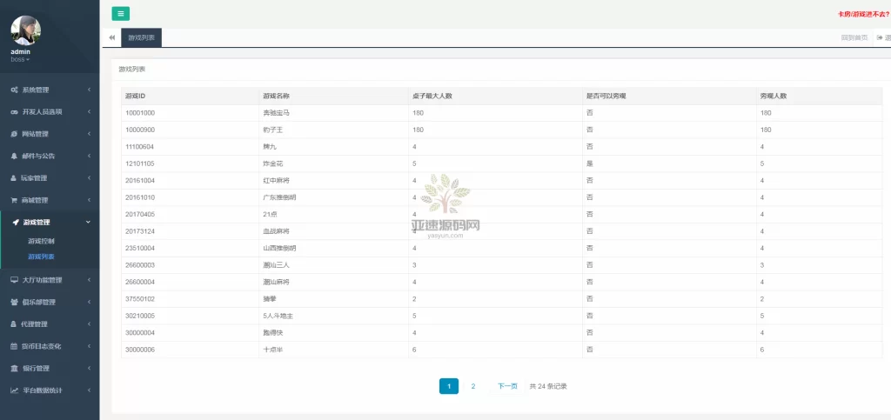Image resolution: width=891 pixels, height=420 pixels.
Task: Click game name 炸金花
Action: coord(272,163)
